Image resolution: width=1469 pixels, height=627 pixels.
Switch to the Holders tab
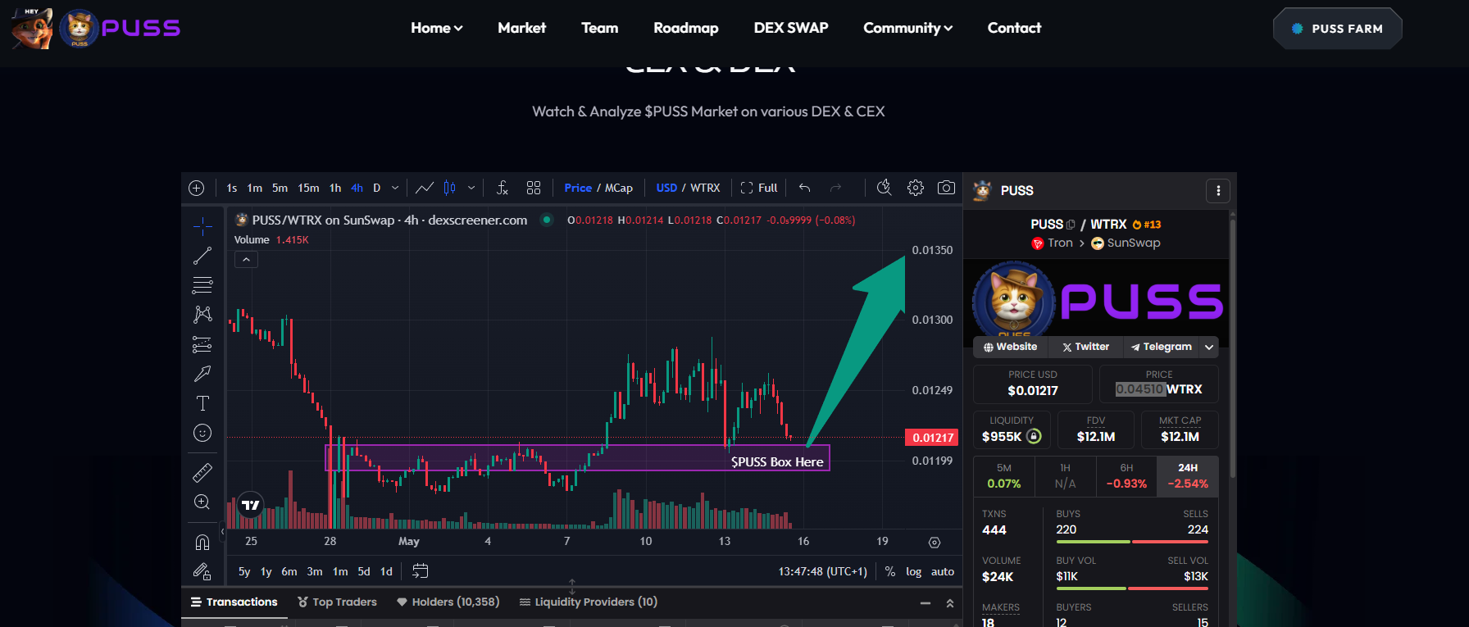[448, 602]
